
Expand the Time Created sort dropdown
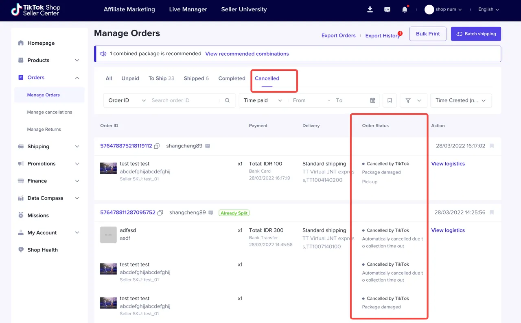coord(461,100)
